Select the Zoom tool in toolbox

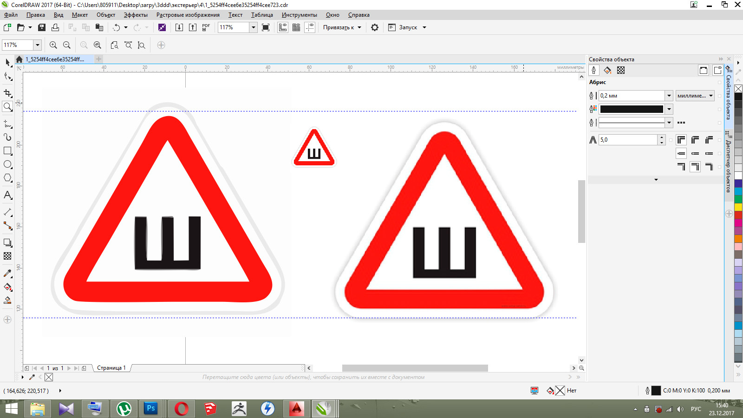point(7,107)
